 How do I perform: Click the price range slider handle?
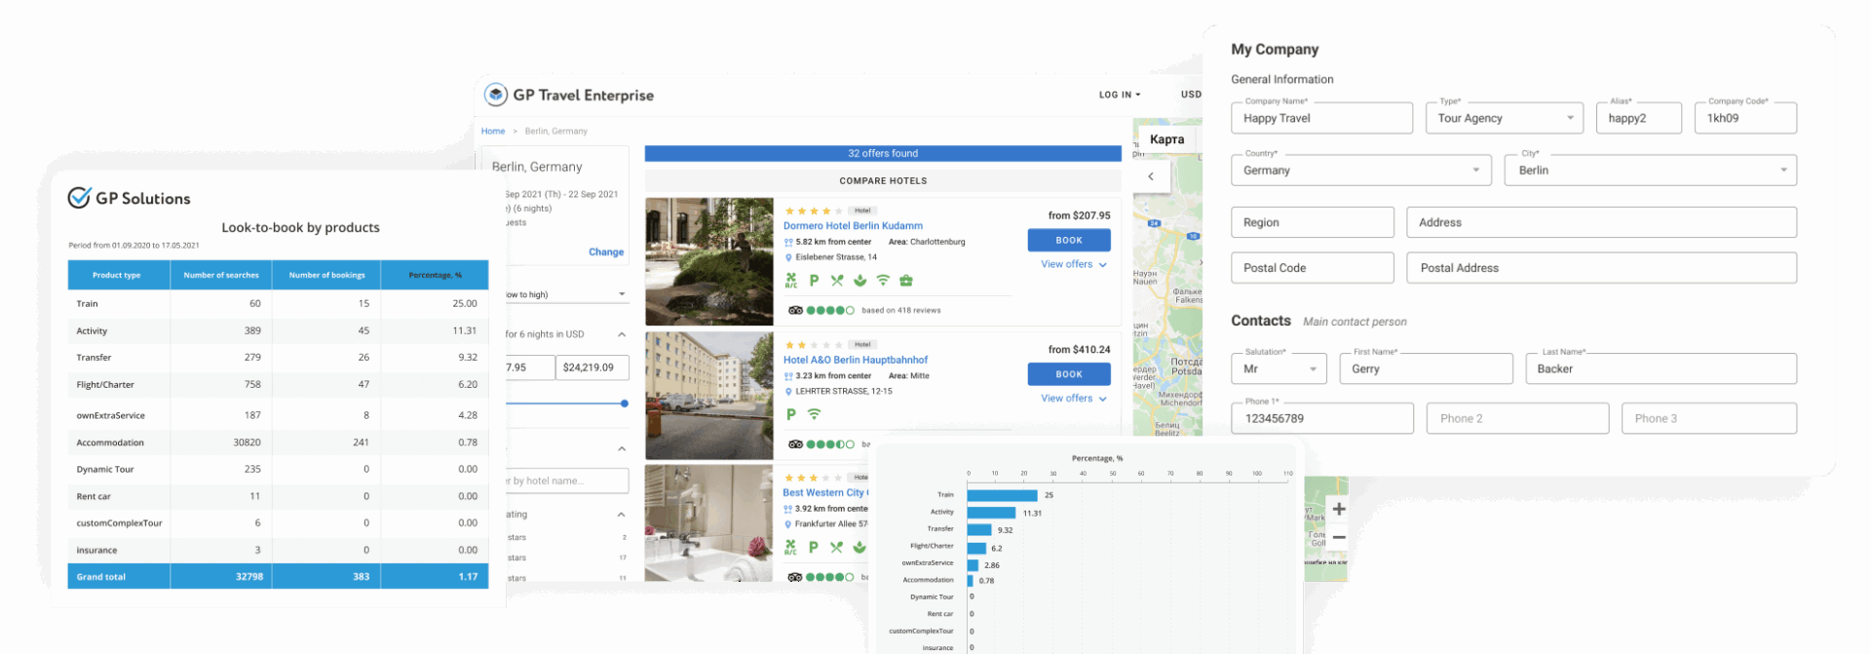pyautogui.click(x=625, y=404)
